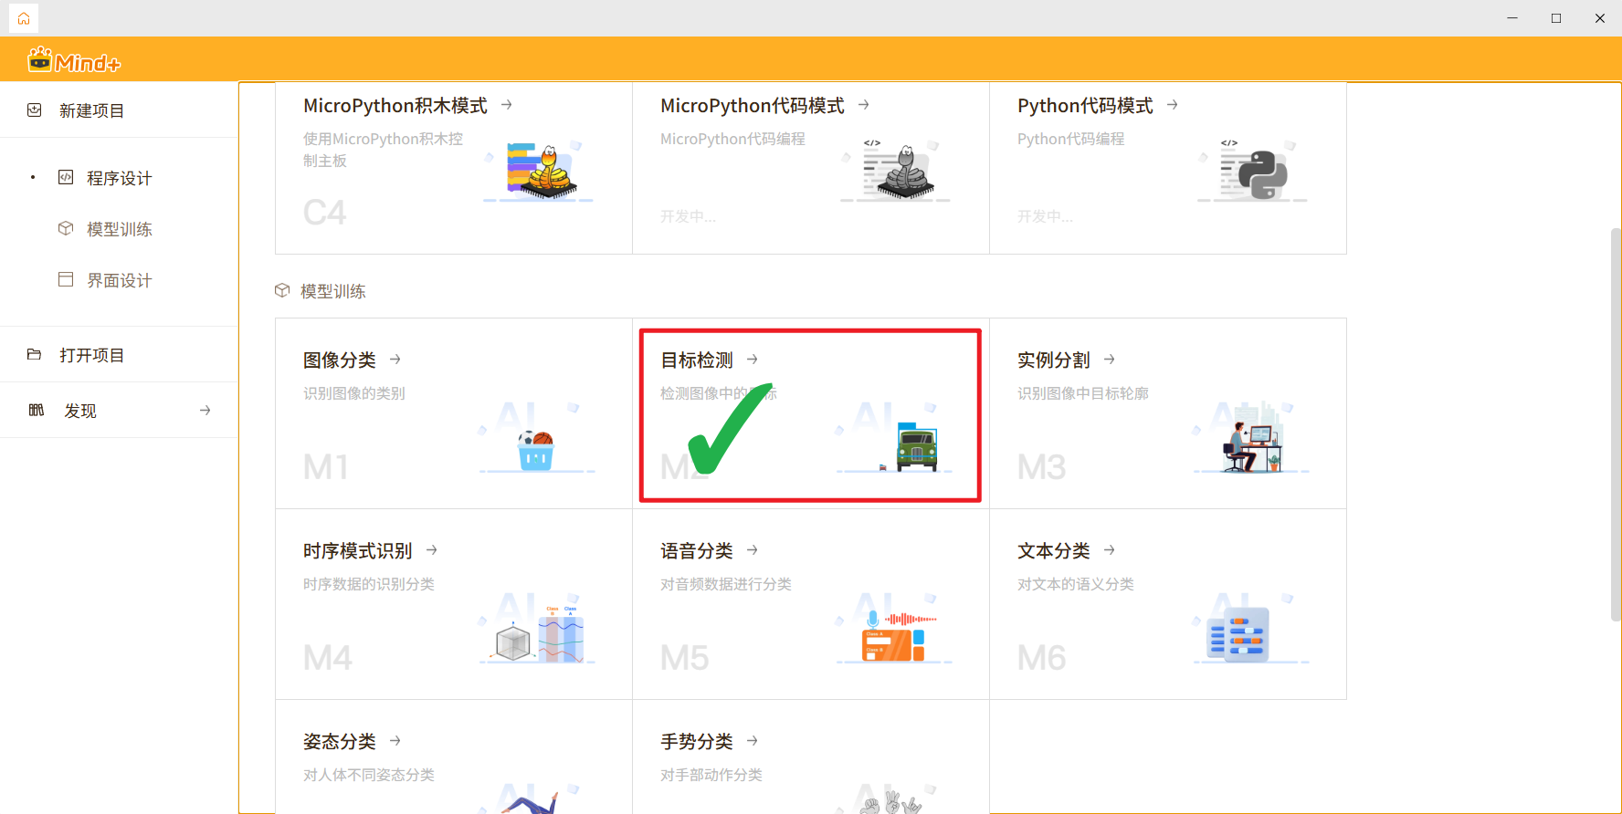Viewport: 1622px width, 814px height.
Task: Click arrow beside 手势分类 title
Action: [753, 741]
